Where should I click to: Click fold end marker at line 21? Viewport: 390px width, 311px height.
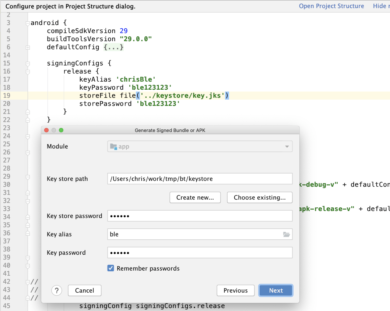point(28,112)
